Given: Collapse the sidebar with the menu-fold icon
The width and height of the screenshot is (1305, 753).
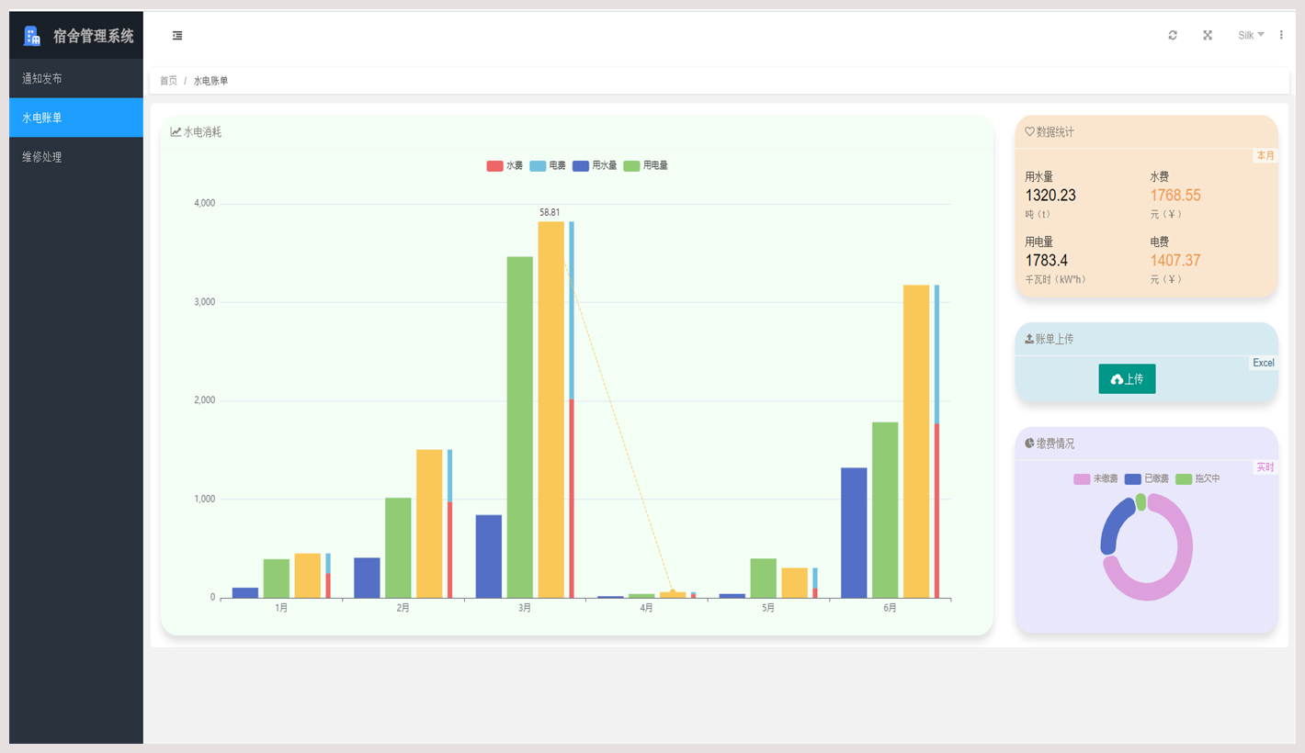Looking at the screenshot, I should [x=177, y=35].
